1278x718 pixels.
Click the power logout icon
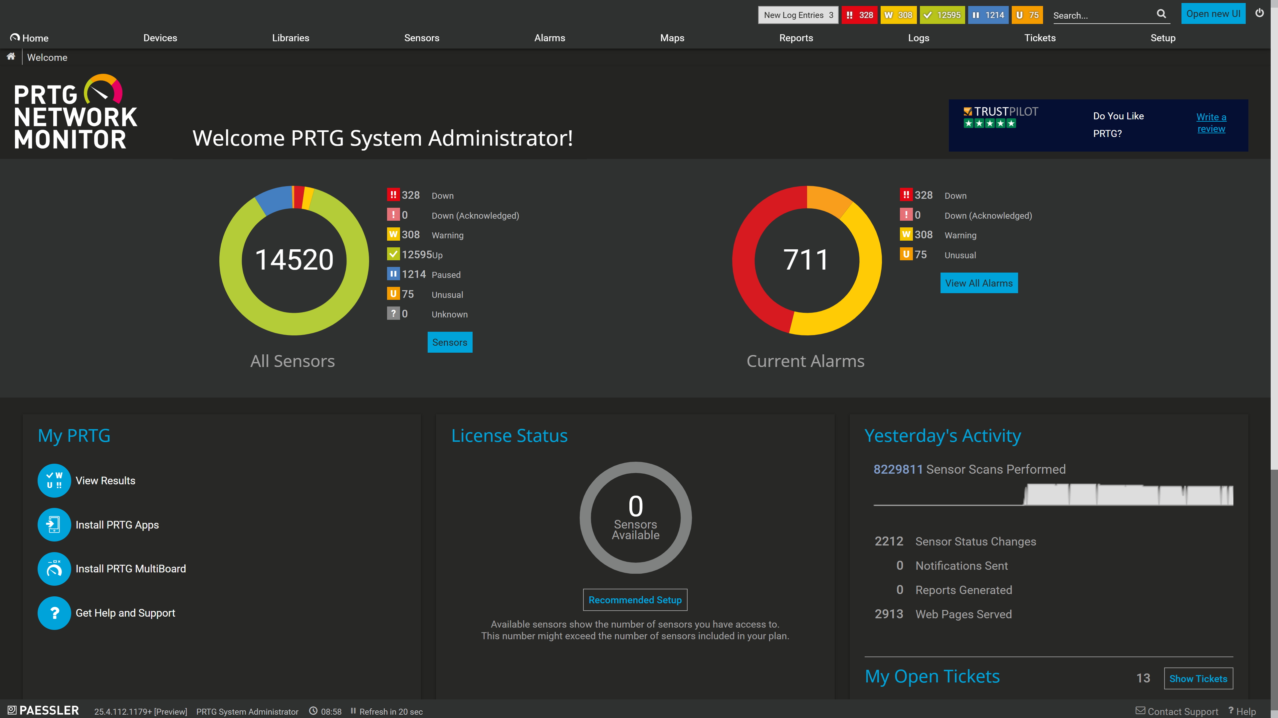[1260, 13]
